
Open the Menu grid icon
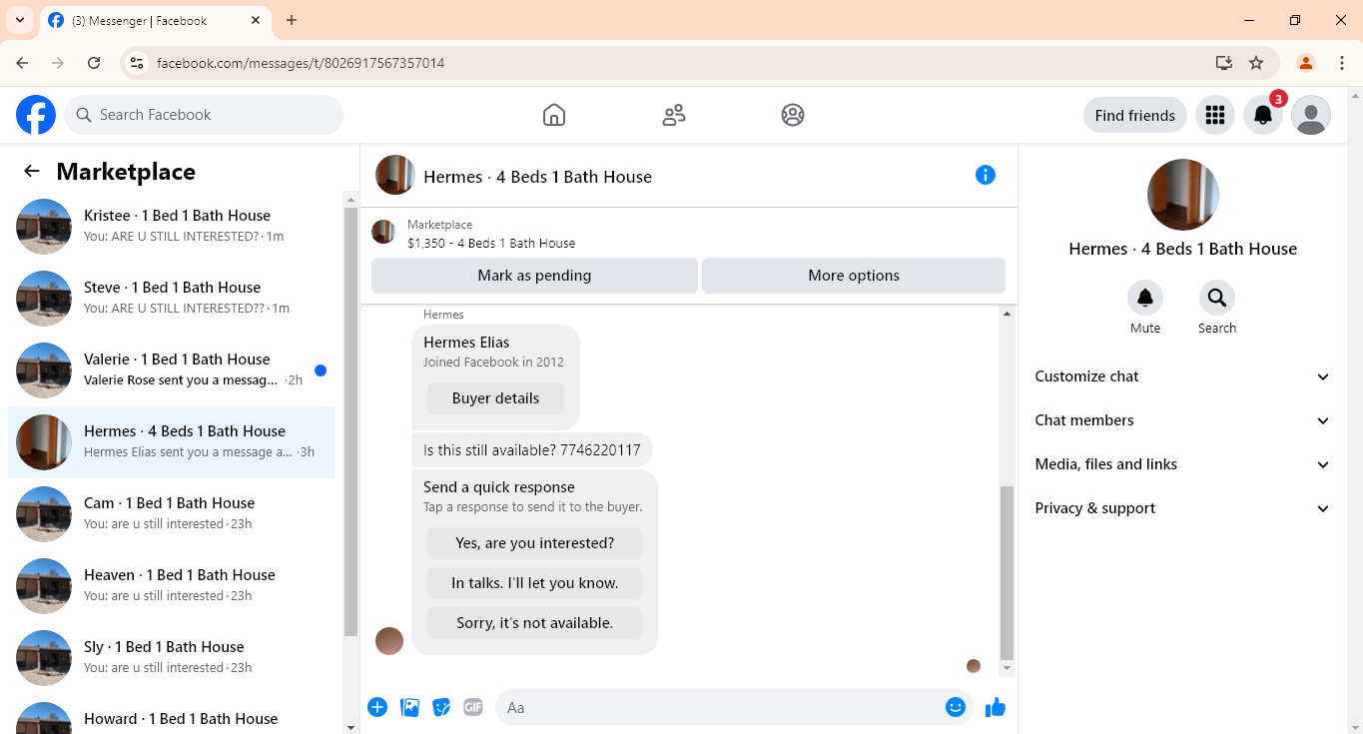point(1215,115)
